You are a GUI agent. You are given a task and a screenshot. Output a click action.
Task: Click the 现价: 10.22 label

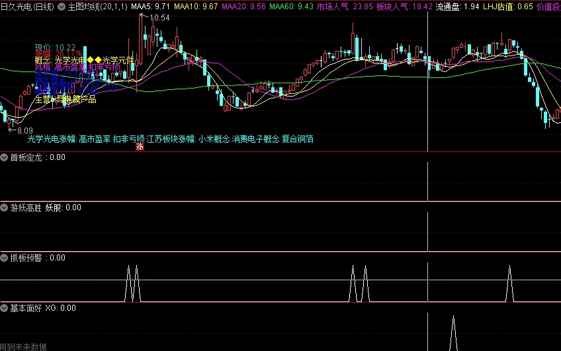tap(55, 47)
